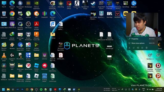Screen dimensions: 164x92
Task: Select the wide-fpv desktop icon
Action: (45, 56)
